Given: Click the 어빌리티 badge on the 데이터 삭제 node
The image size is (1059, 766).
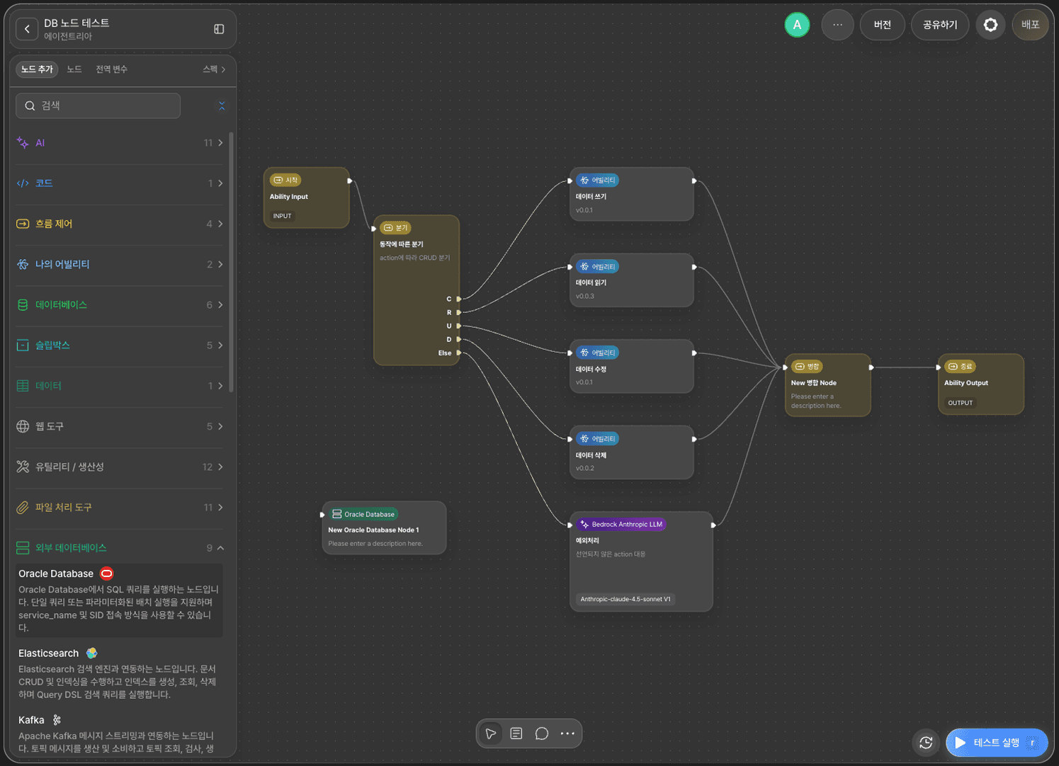Looking at the screenshot, I should click(598, 439).
